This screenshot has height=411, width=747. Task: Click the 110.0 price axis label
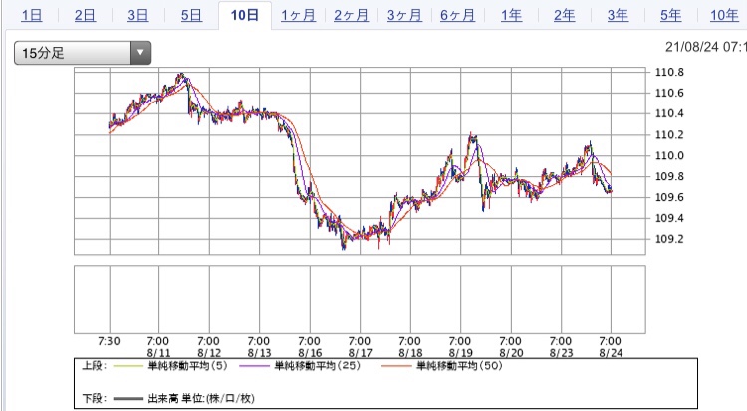tap(669, 155)
